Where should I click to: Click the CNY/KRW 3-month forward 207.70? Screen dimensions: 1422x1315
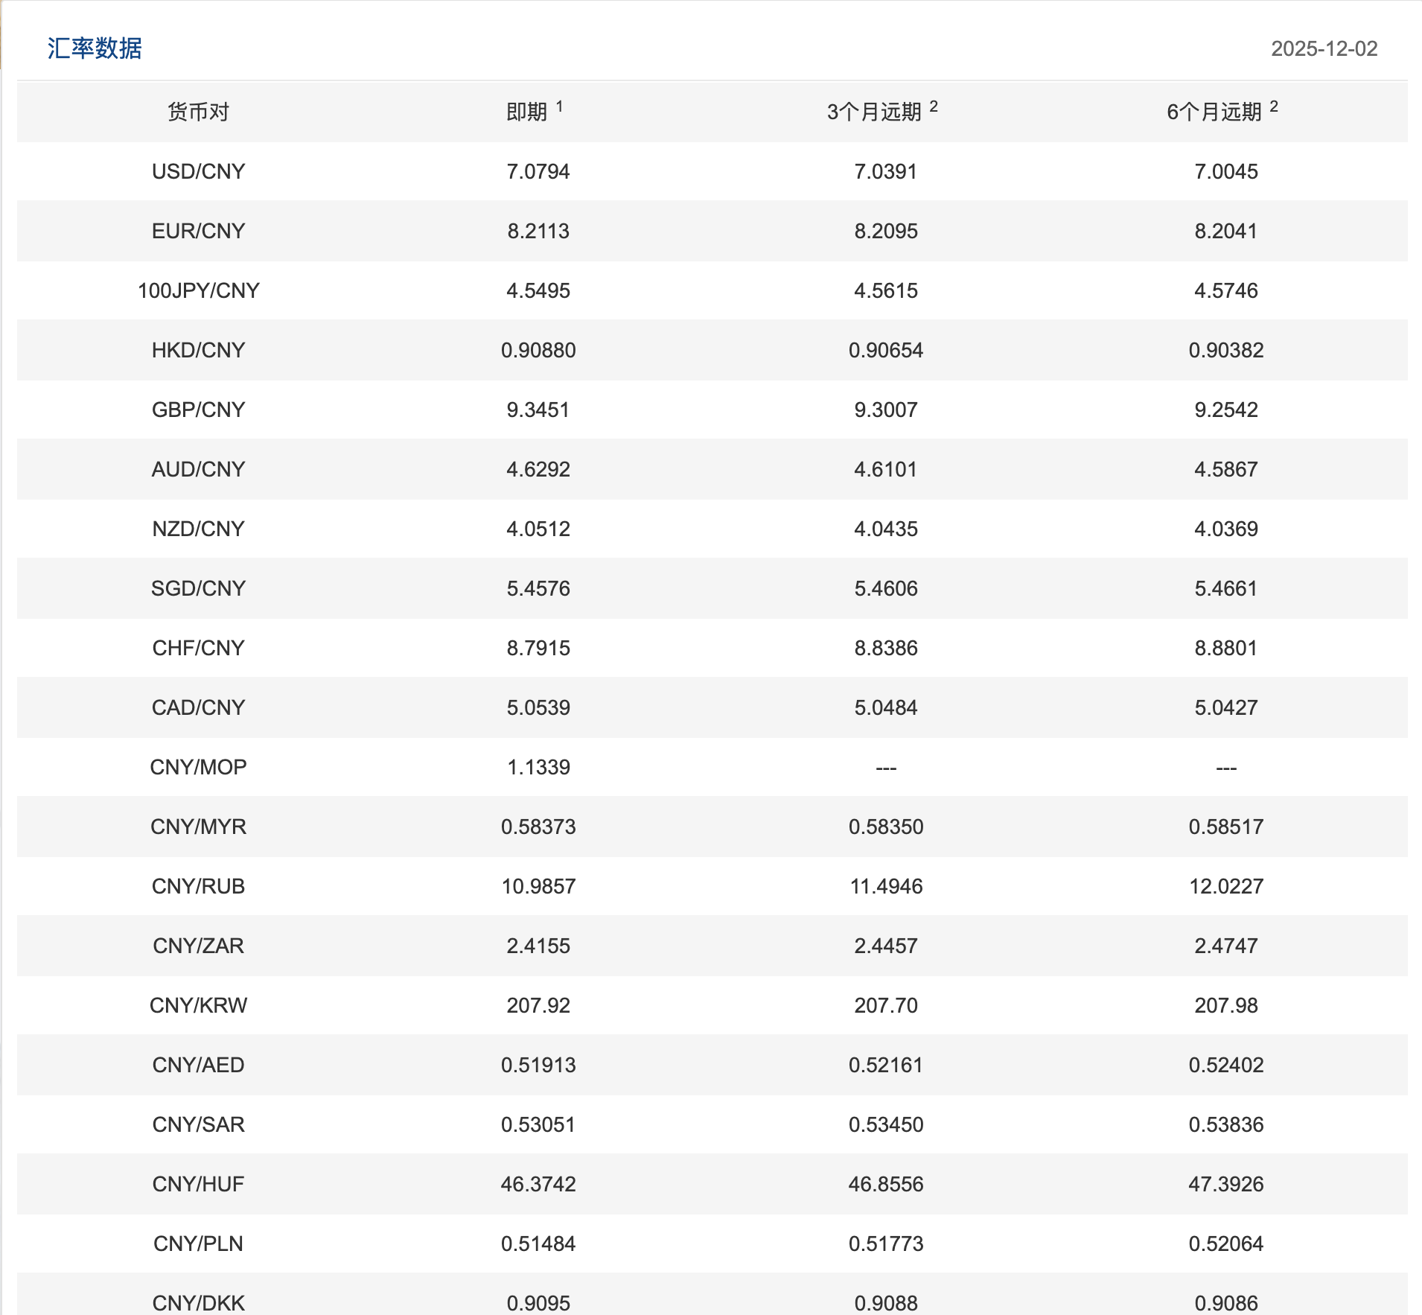885,1005
